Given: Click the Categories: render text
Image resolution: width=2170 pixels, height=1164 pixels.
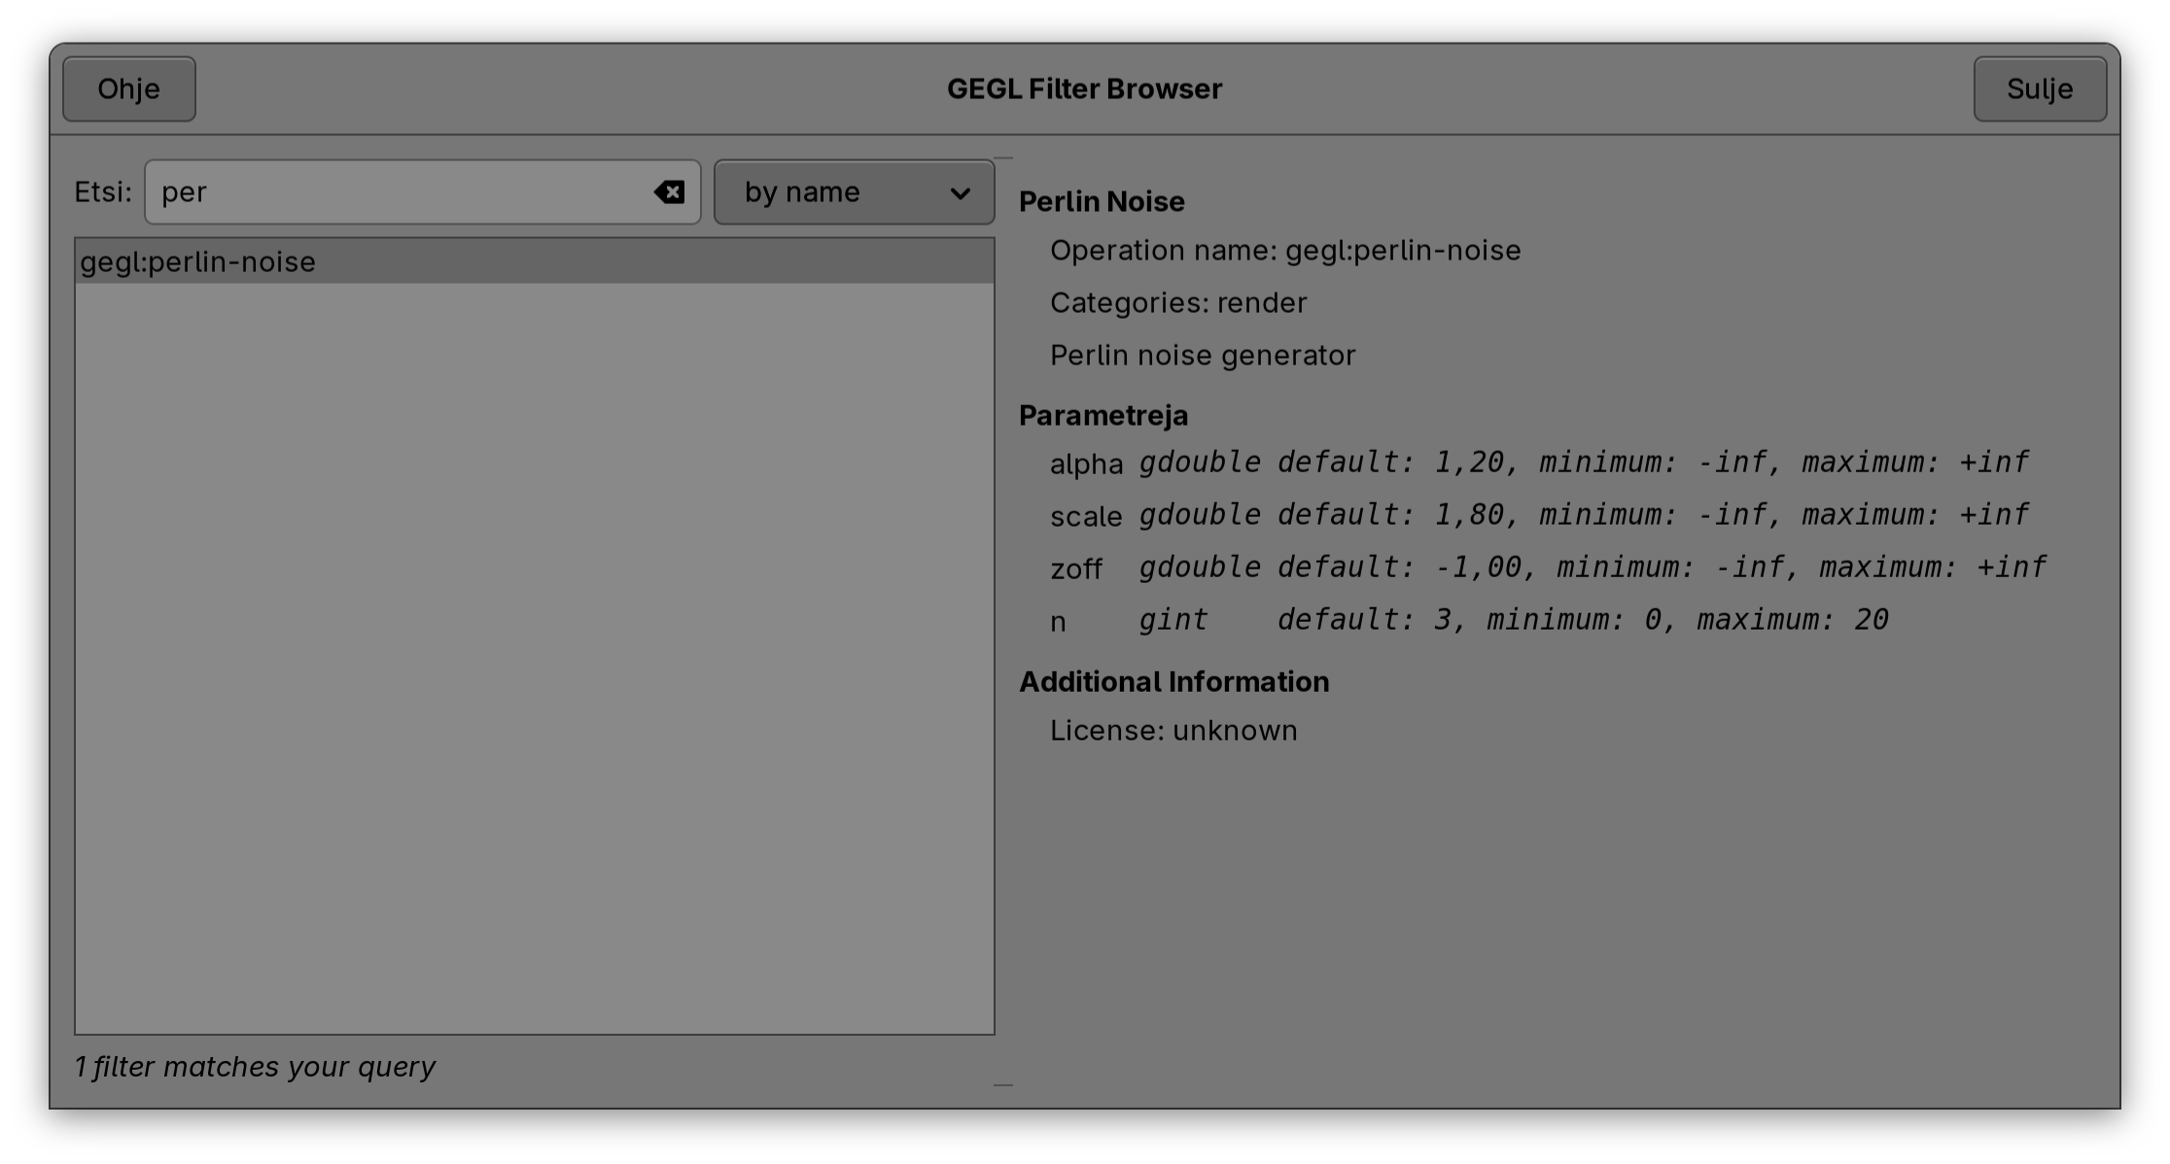Looking at the screenshot, I should tap(1177, 303).
